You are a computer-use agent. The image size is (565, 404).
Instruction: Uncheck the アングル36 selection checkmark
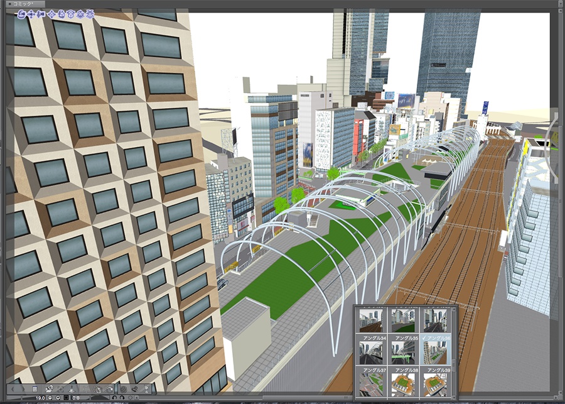tap(424, 338)
